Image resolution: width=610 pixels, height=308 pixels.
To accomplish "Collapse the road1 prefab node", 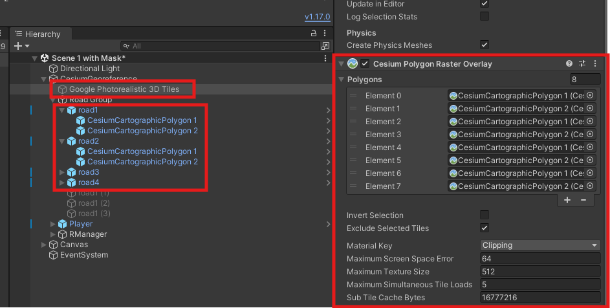I will (x=61, y=110).
